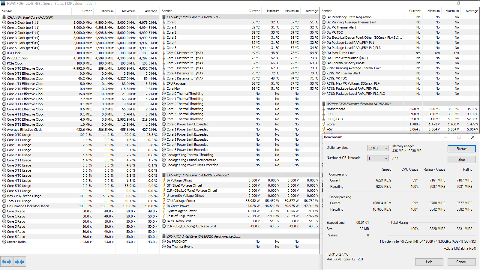Click the Restart button in Benchmark
Viewport: 480px width, 270px height.
pyautogui.click(x=461, y=149)
